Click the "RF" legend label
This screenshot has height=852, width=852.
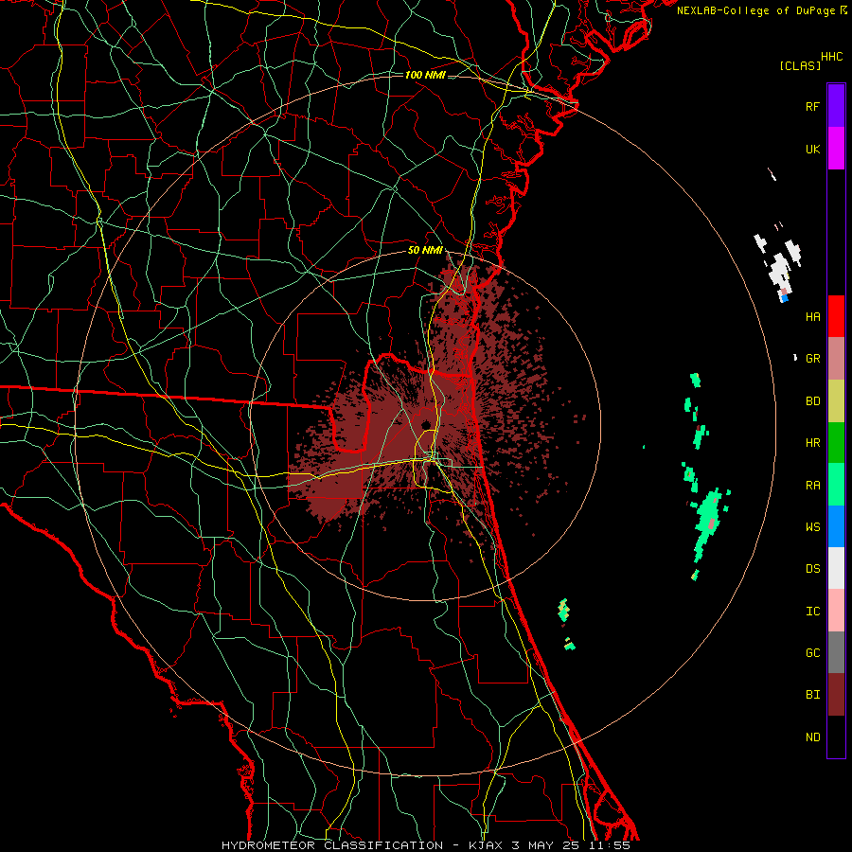pos(812,106)
